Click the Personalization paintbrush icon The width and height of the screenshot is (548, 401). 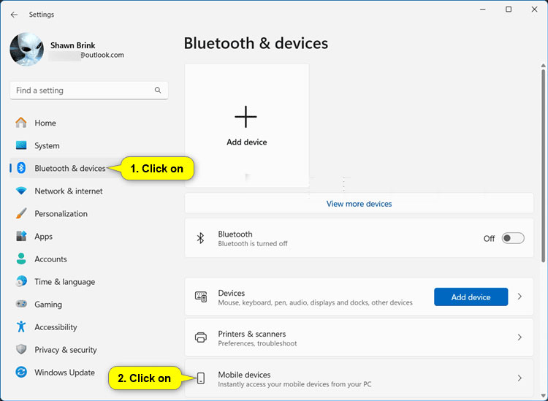(x=21, y=213)
